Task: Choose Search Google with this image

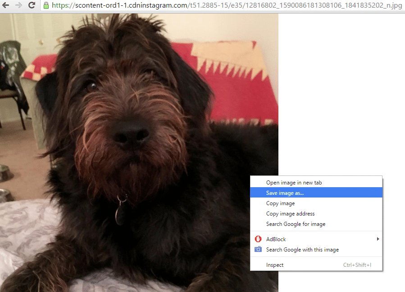Action: click(316, 249)
